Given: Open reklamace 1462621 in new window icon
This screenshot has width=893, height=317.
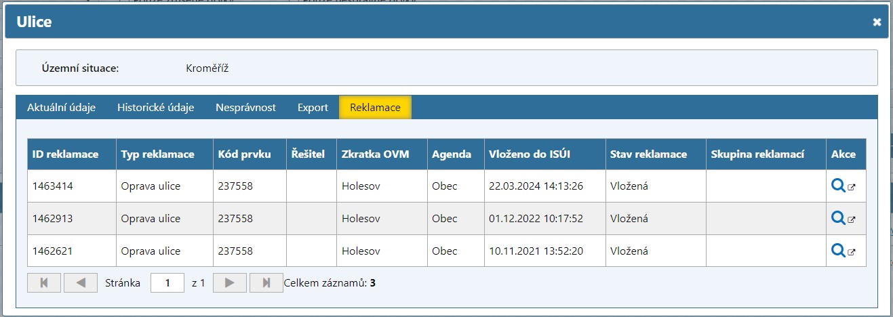Looking at the screenshot, I should [x=852, y=252].
